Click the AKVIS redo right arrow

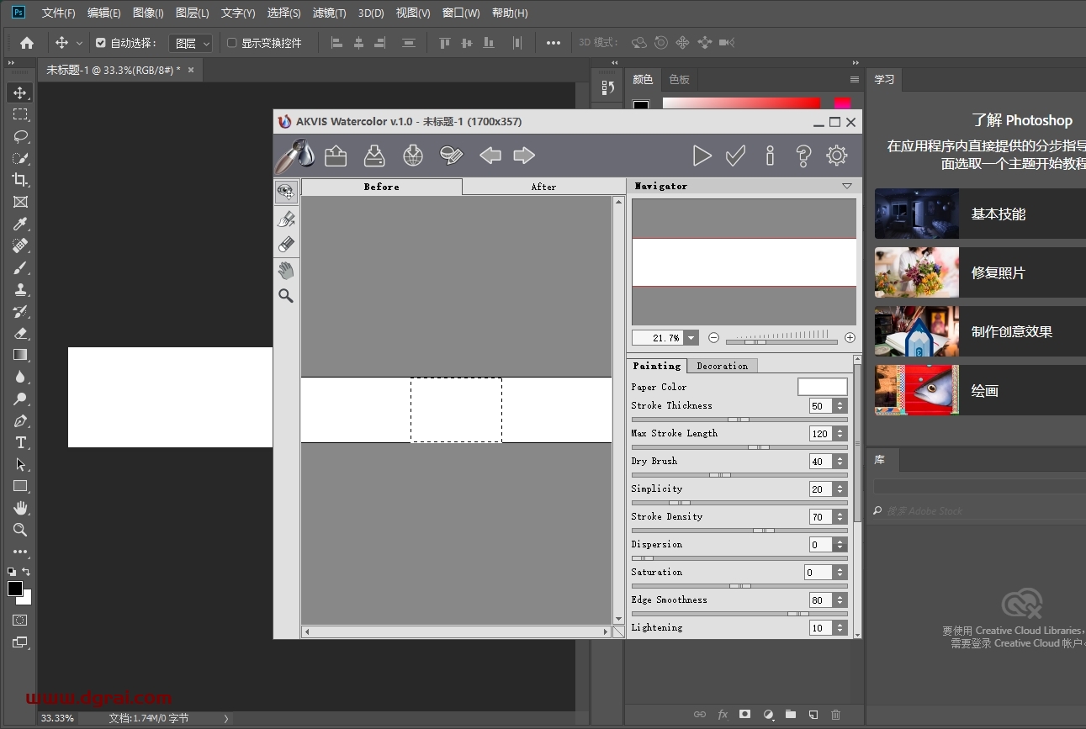click(524, 156)
